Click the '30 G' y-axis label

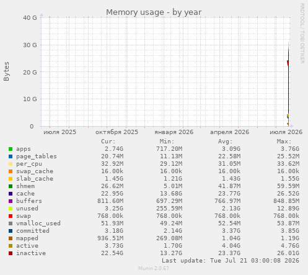(x=30, y=45)
